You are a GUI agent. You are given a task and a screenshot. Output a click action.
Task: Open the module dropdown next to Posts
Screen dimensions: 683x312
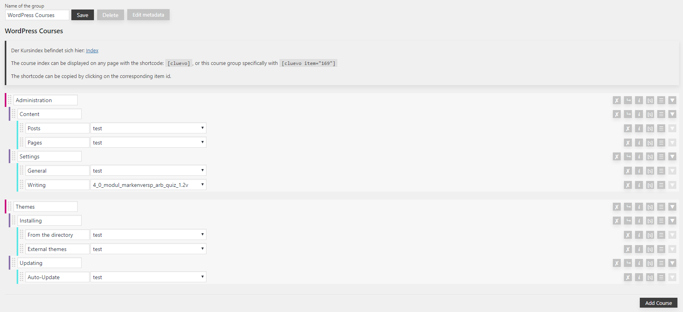(148, 128)
